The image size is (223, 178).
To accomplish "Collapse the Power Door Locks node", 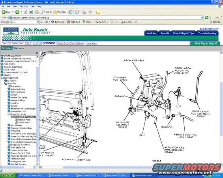I will pos(9,114).
